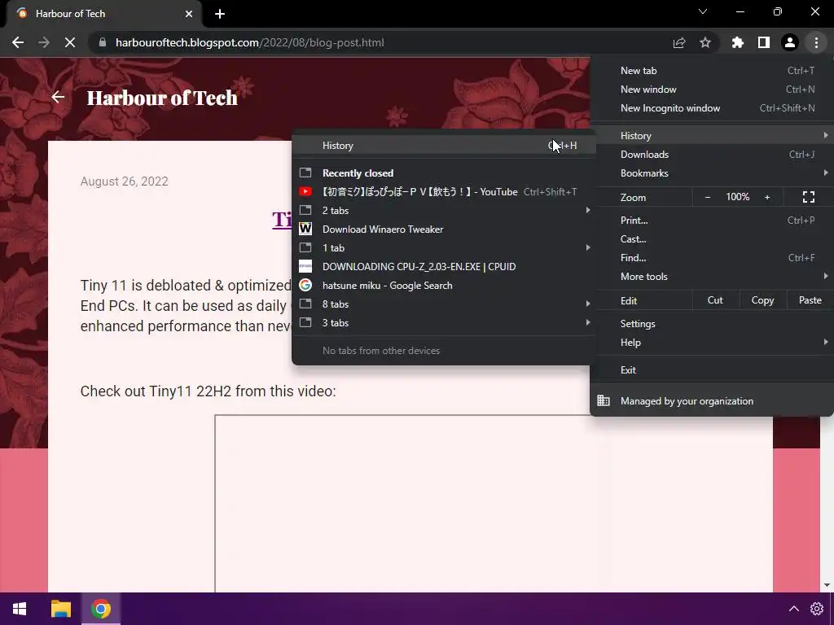This screenshot has width=834, height=625.
Task: Open Downloads from Chrome menu
Action: 712,155
